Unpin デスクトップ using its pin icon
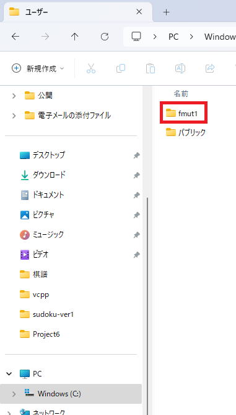The height and width of the screenshot is (415, 236). (x=136, y=155)
